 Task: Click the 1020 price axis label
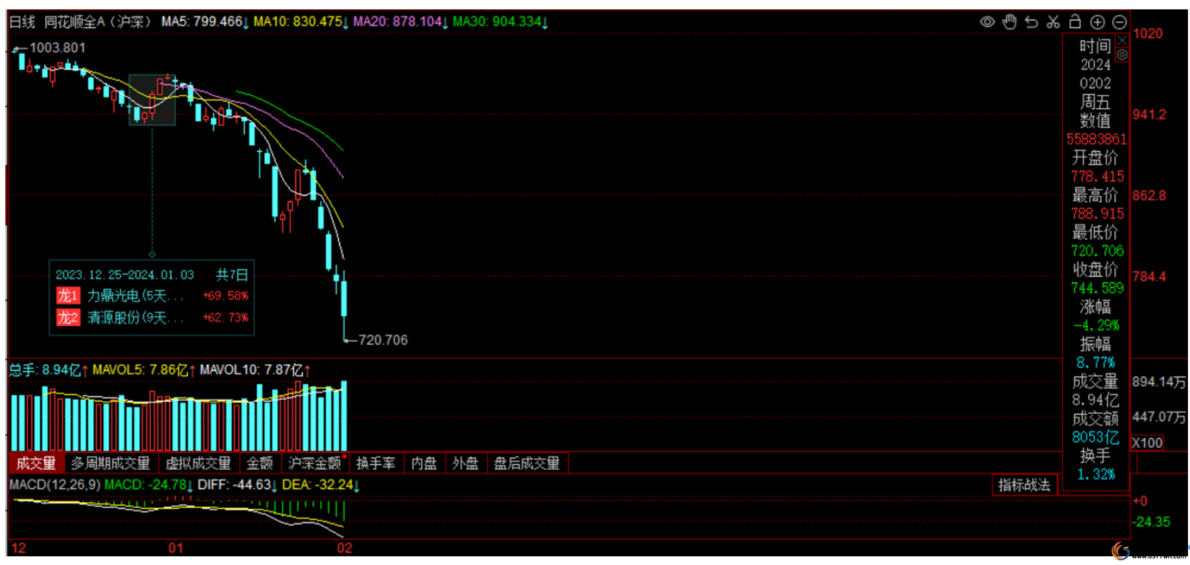tap(1148, 33)
